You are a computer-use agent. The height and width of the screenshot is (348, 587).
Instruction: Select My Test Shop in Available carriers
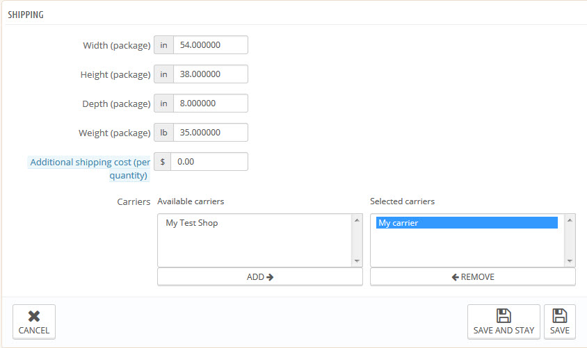click(x=192, y=223)
